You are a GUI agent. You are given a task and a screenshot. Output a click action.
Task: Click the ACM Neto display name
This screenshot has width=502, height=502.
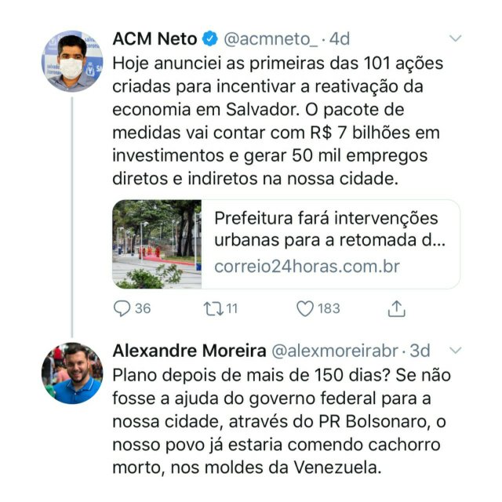click(155, 38)
